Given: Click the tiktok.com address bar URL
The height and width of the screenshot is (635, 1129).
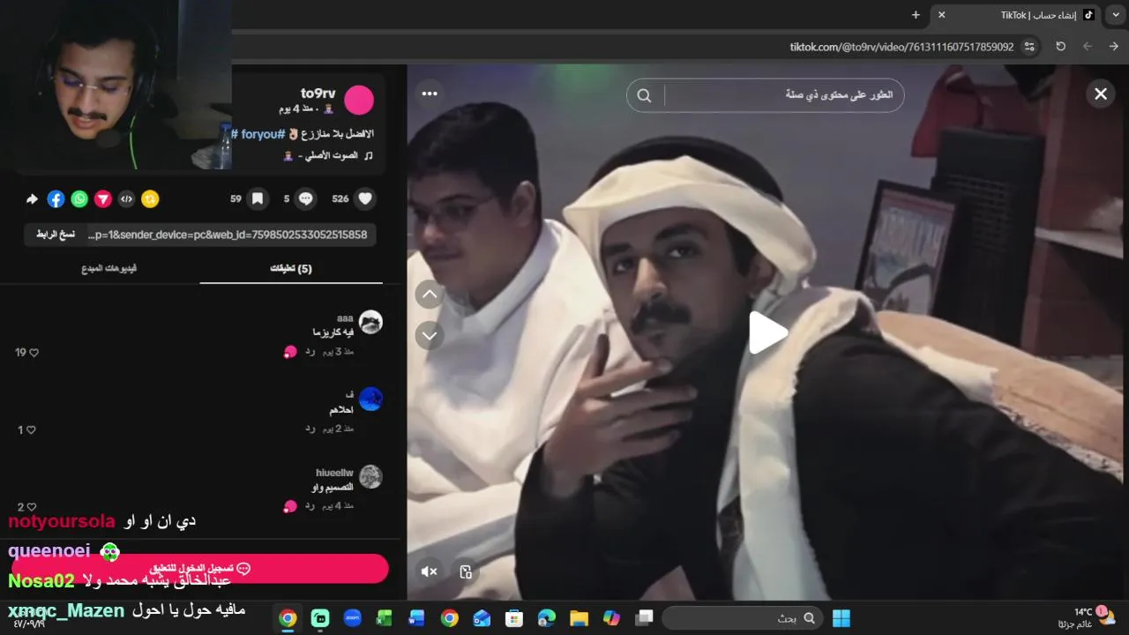Looking at the screenshot, I should pyautogui.click(x=901, y=47).
